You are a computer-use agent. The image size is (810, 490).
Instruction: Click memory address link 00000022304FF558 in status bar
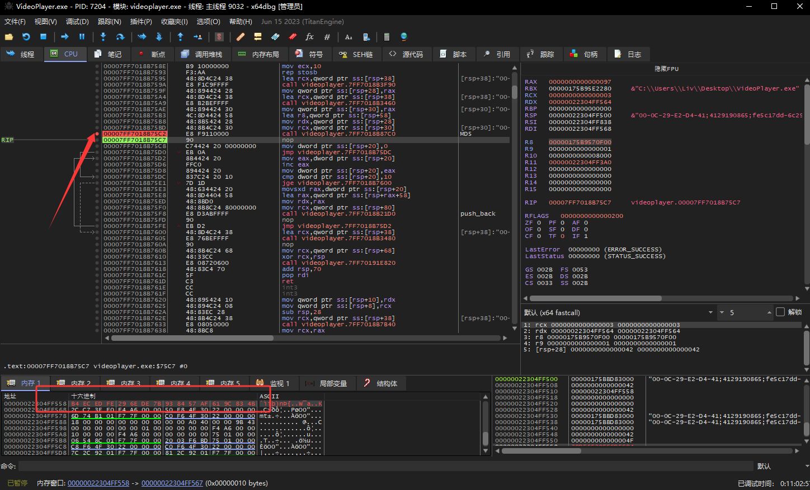[x=98, y=483]
